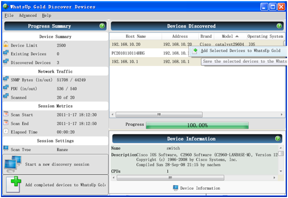The image size is (288, 198).
Task: Open help for the Device Information panel
Action: 278,139
